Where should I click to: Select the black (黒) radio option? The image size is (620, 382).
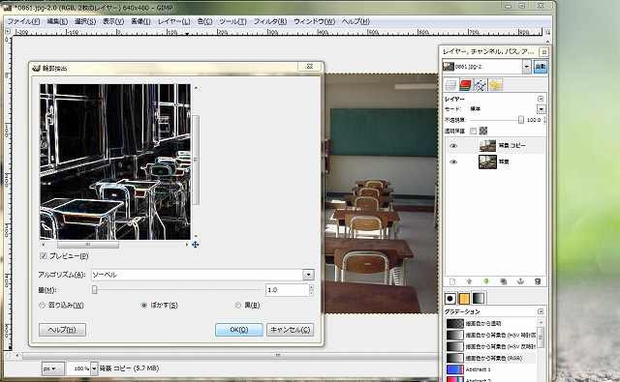[237, 305]
